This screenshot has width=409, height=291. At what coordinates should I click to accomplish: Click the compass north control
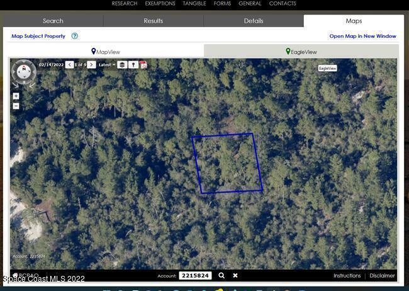24,72
